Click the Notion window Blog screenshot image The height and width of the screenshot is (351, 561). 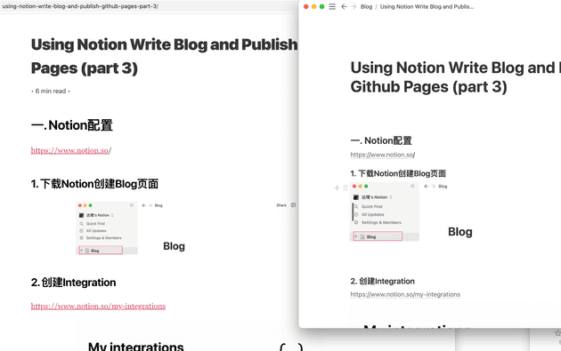(454, 211)
